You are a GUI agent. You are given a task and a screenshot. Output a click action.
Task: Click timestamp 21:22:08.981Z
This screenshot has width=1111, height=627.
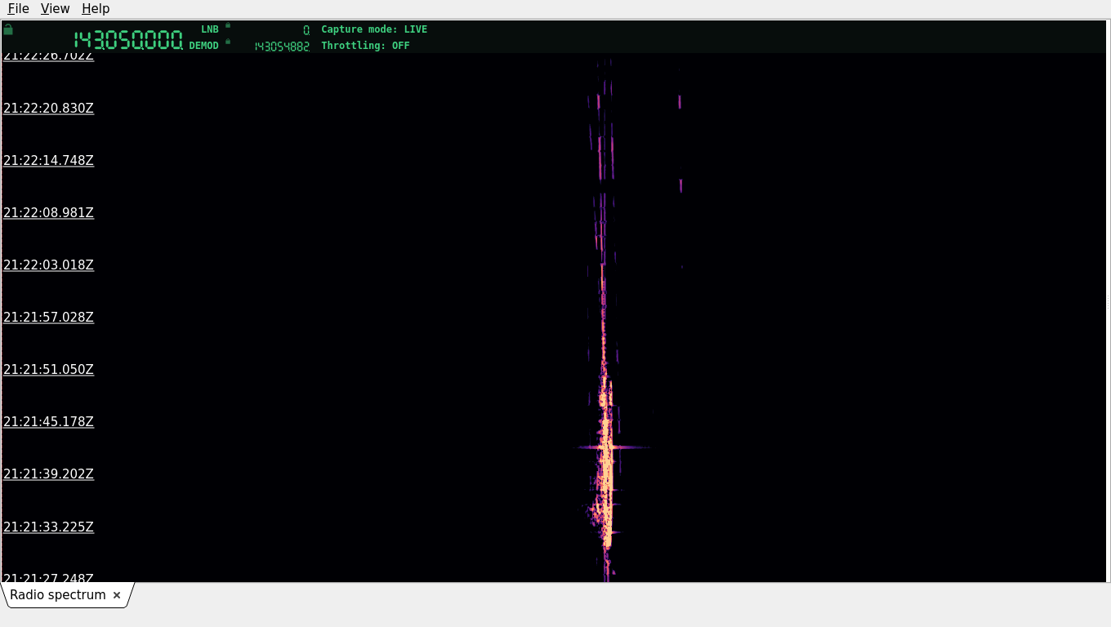point(48,212)
